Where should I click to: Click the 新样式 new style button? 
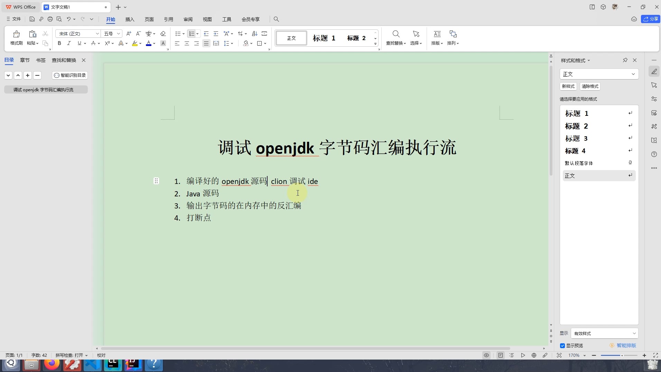[568, 86]
